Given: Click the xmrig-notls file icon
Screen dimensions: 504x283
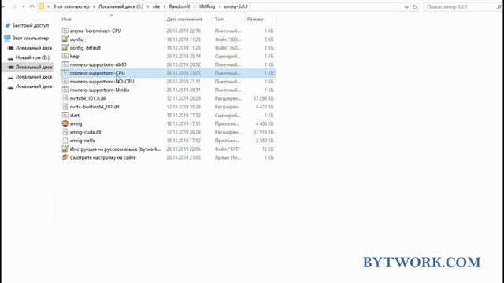Looking at the screenshot, I should pyautogui.click(x=65, y=141).
